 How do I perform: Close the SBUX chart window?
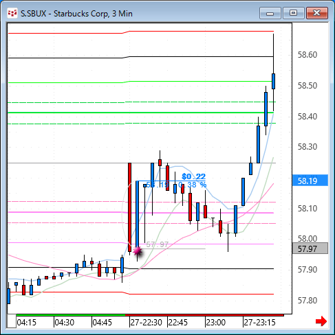tap(317, 13)
